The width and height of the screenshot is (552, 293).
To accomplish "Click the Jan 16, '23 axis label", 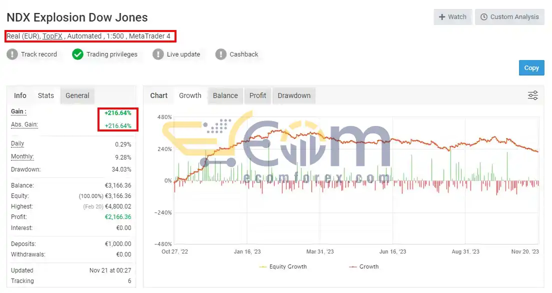I will point(247,251).
